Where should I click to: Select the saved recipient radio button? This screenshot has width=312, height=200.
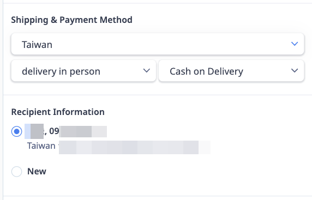[17, 131]
